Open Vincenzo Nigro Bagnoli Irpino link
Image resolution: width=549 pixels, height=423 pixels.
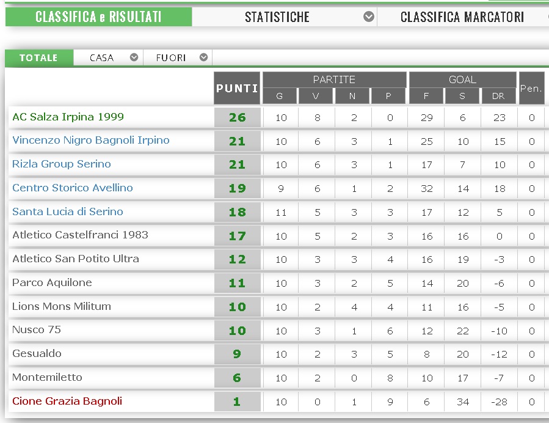tap(91, 141)
